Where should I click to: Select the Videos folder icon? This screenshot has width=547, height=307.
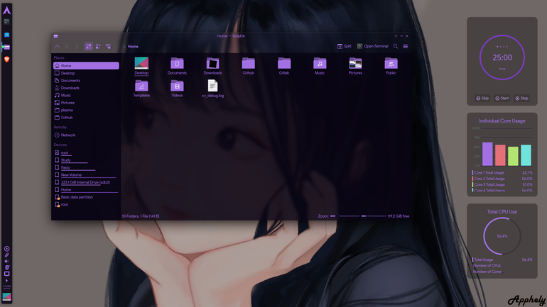click(177, 86)
